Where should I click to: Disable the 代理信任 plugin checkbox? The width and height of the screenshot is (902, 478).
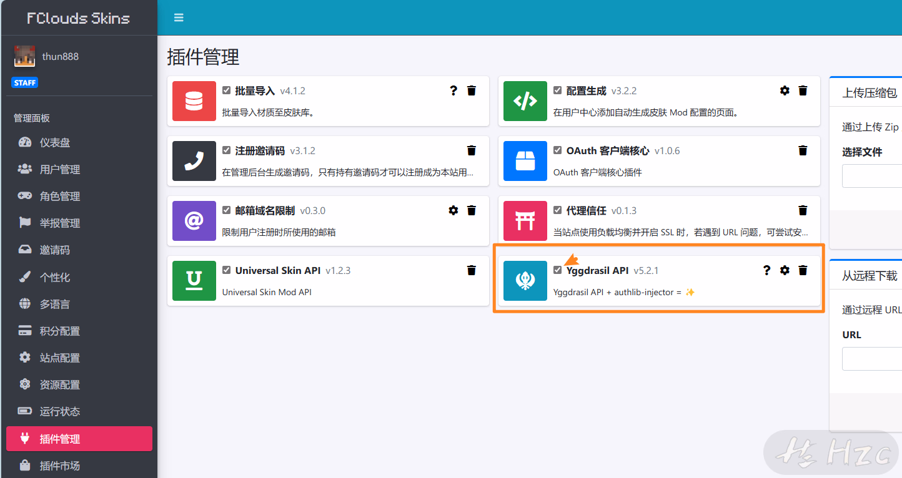click(558, 210)
